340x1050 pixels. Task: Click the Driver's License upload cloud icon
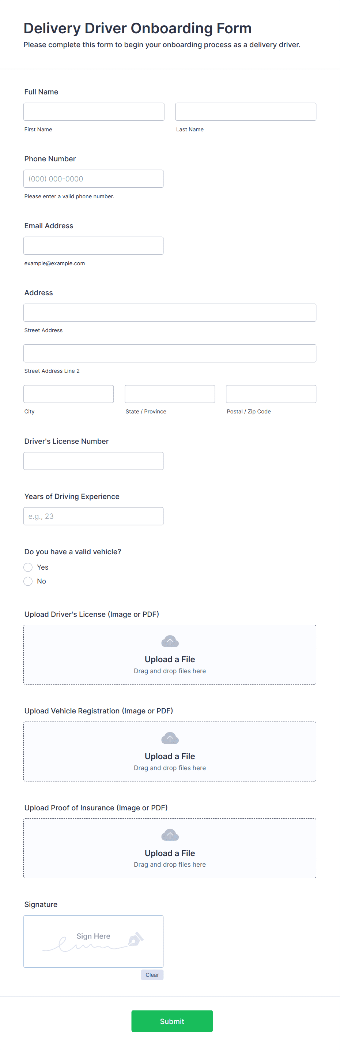pyautogui.click(x=170, y=641)
